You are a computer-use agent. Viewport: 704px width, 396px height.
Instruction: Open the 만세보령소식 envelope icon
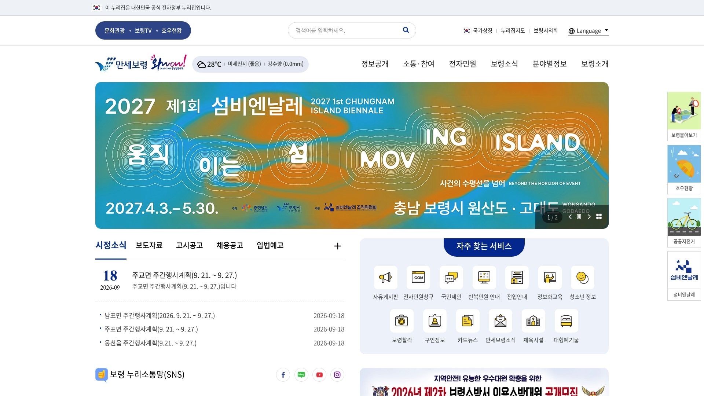[500, 321]
